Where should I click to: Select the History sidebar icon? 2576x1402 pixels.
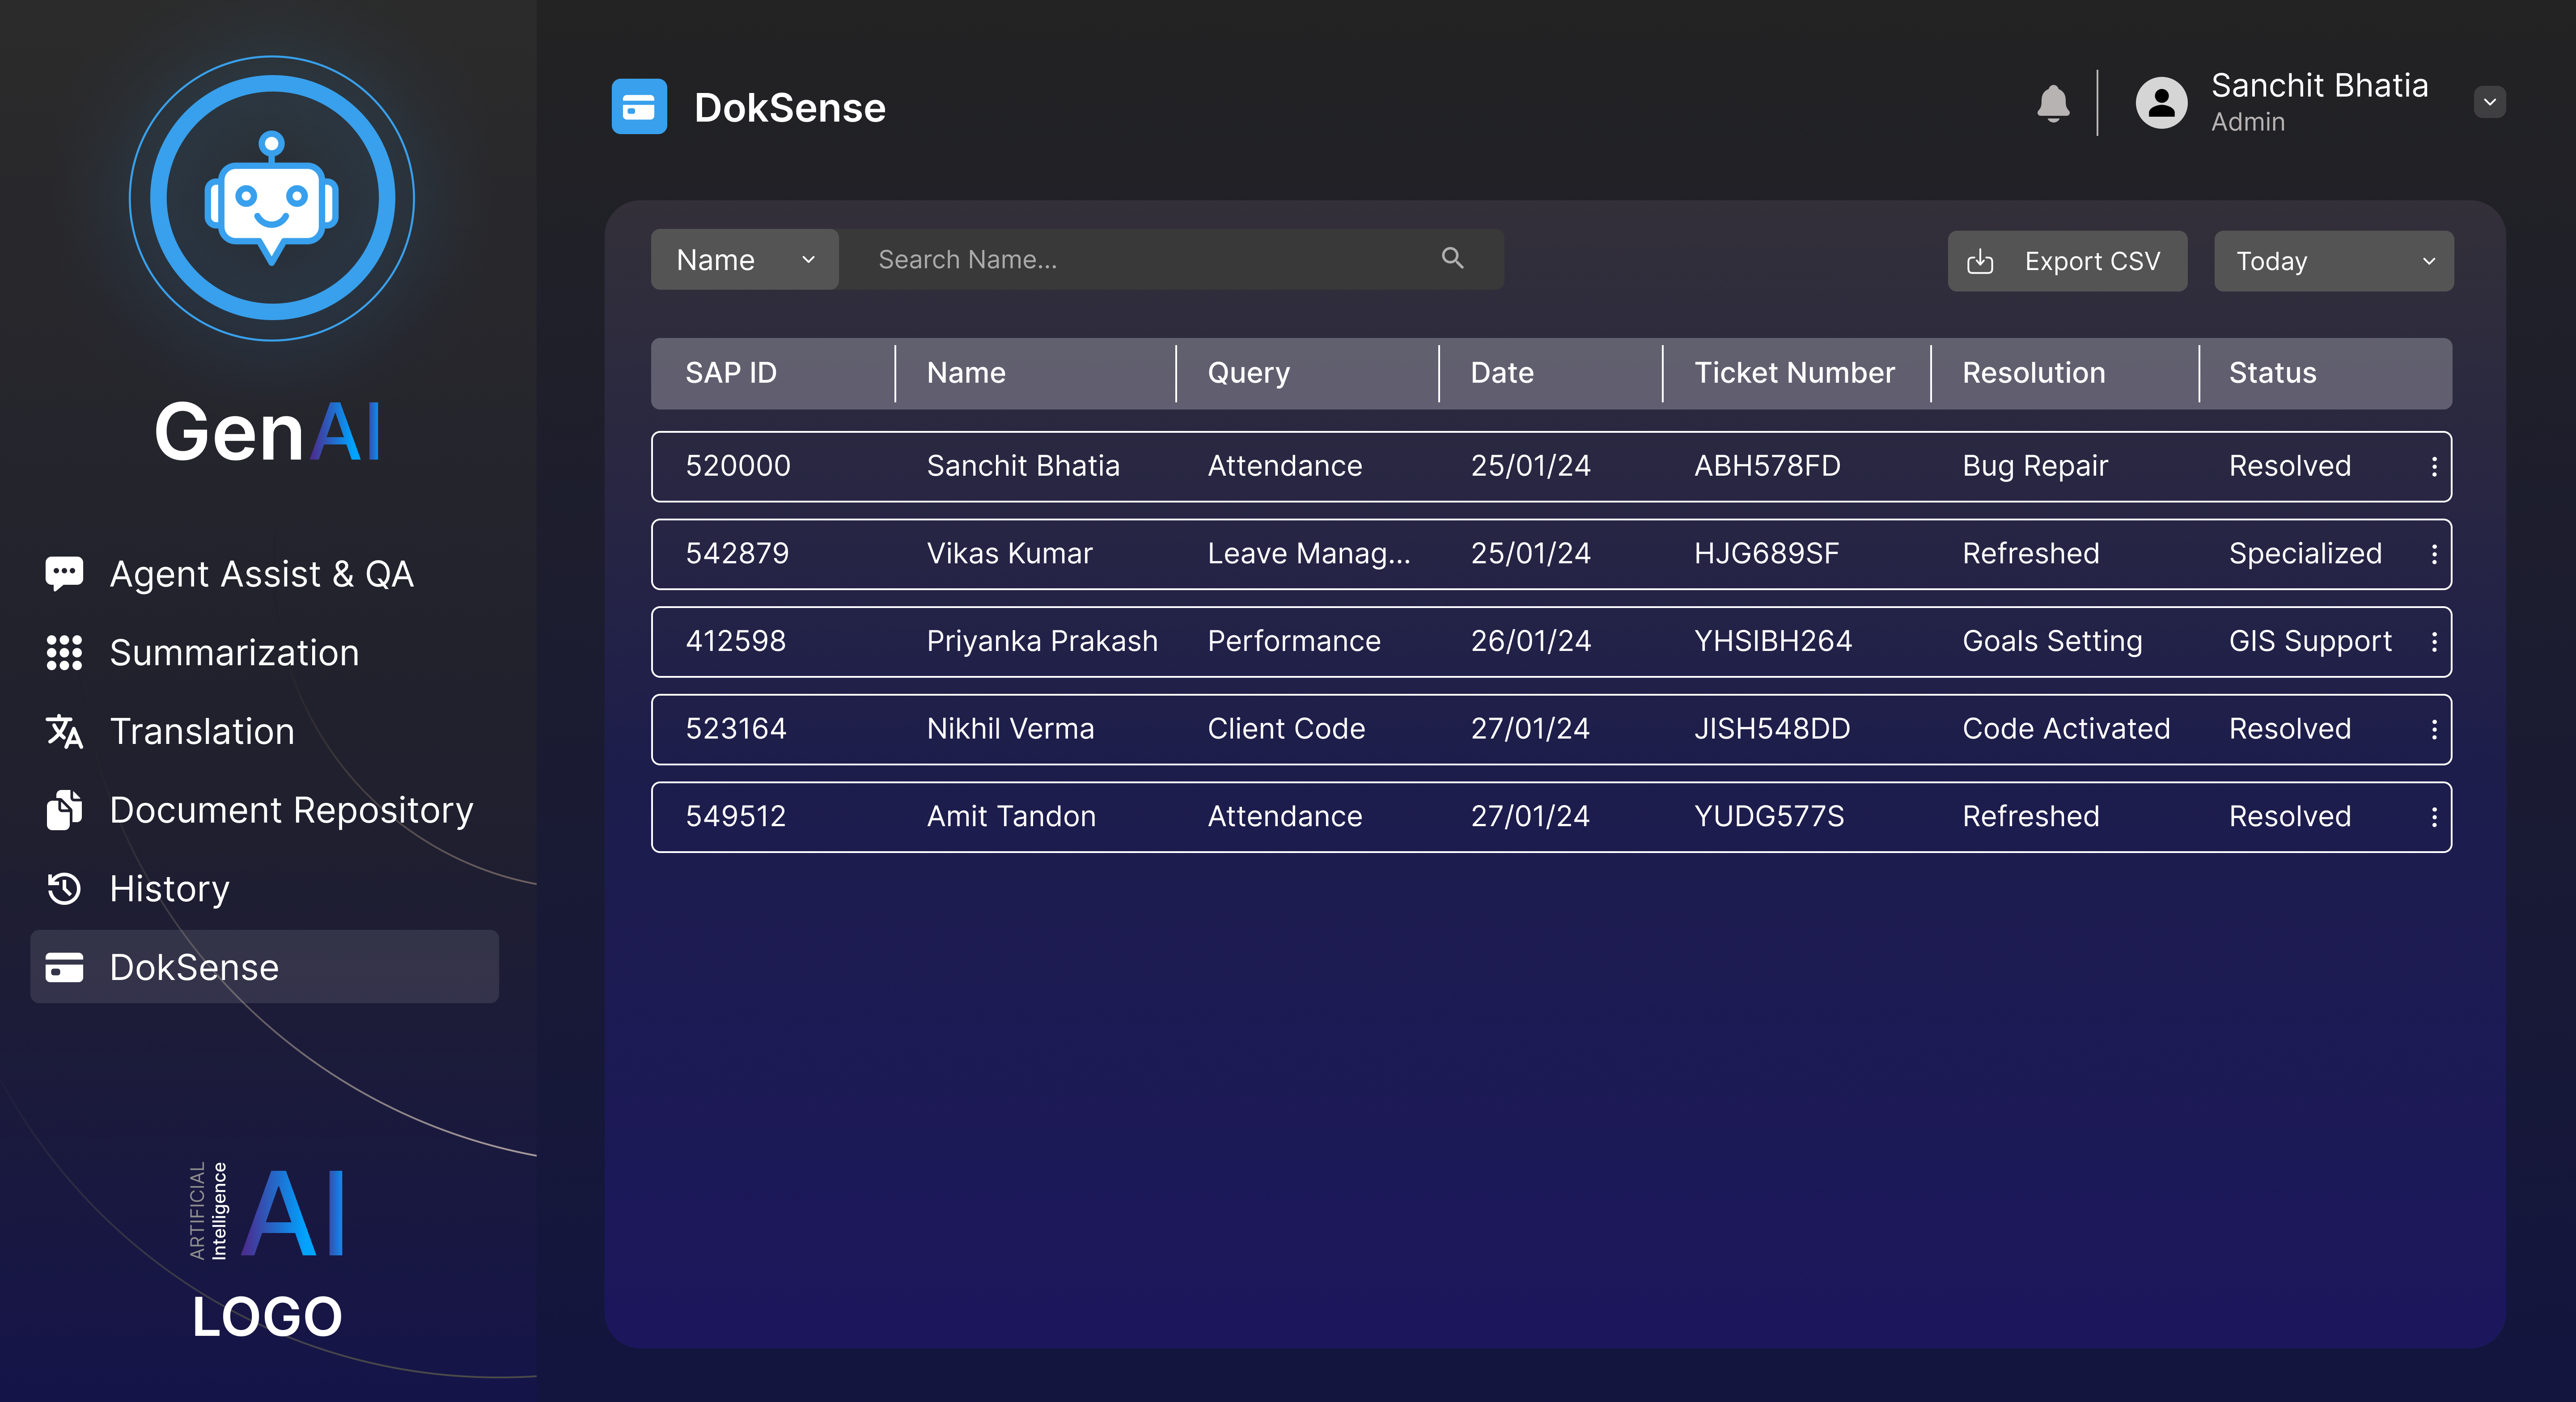point(63,888)
